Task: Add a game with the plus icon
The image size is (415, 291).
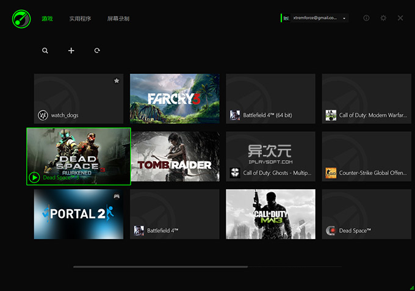Action: point(71,51)
